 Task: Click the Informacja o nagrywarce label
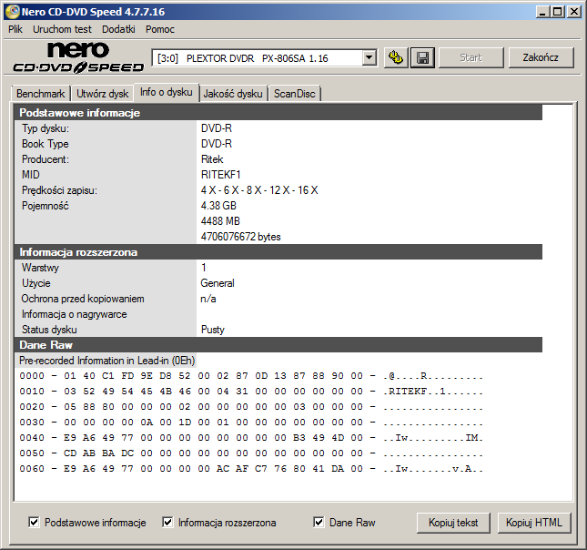(74, 314)
